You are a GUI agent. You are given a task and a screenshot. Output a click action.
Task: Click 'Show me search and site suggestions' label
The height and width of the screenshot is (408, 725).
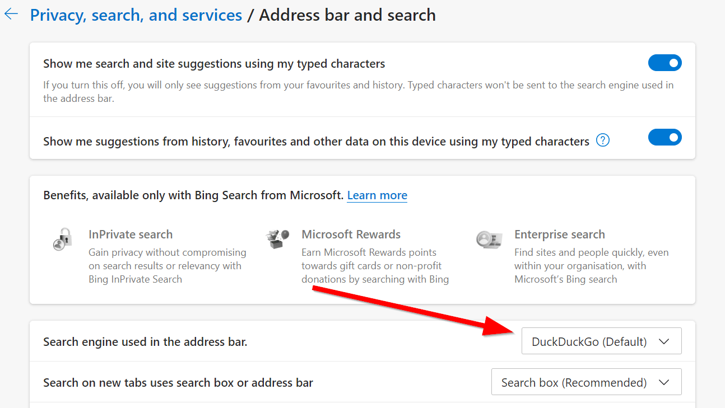pyautogui.click(x=214, y=64)
